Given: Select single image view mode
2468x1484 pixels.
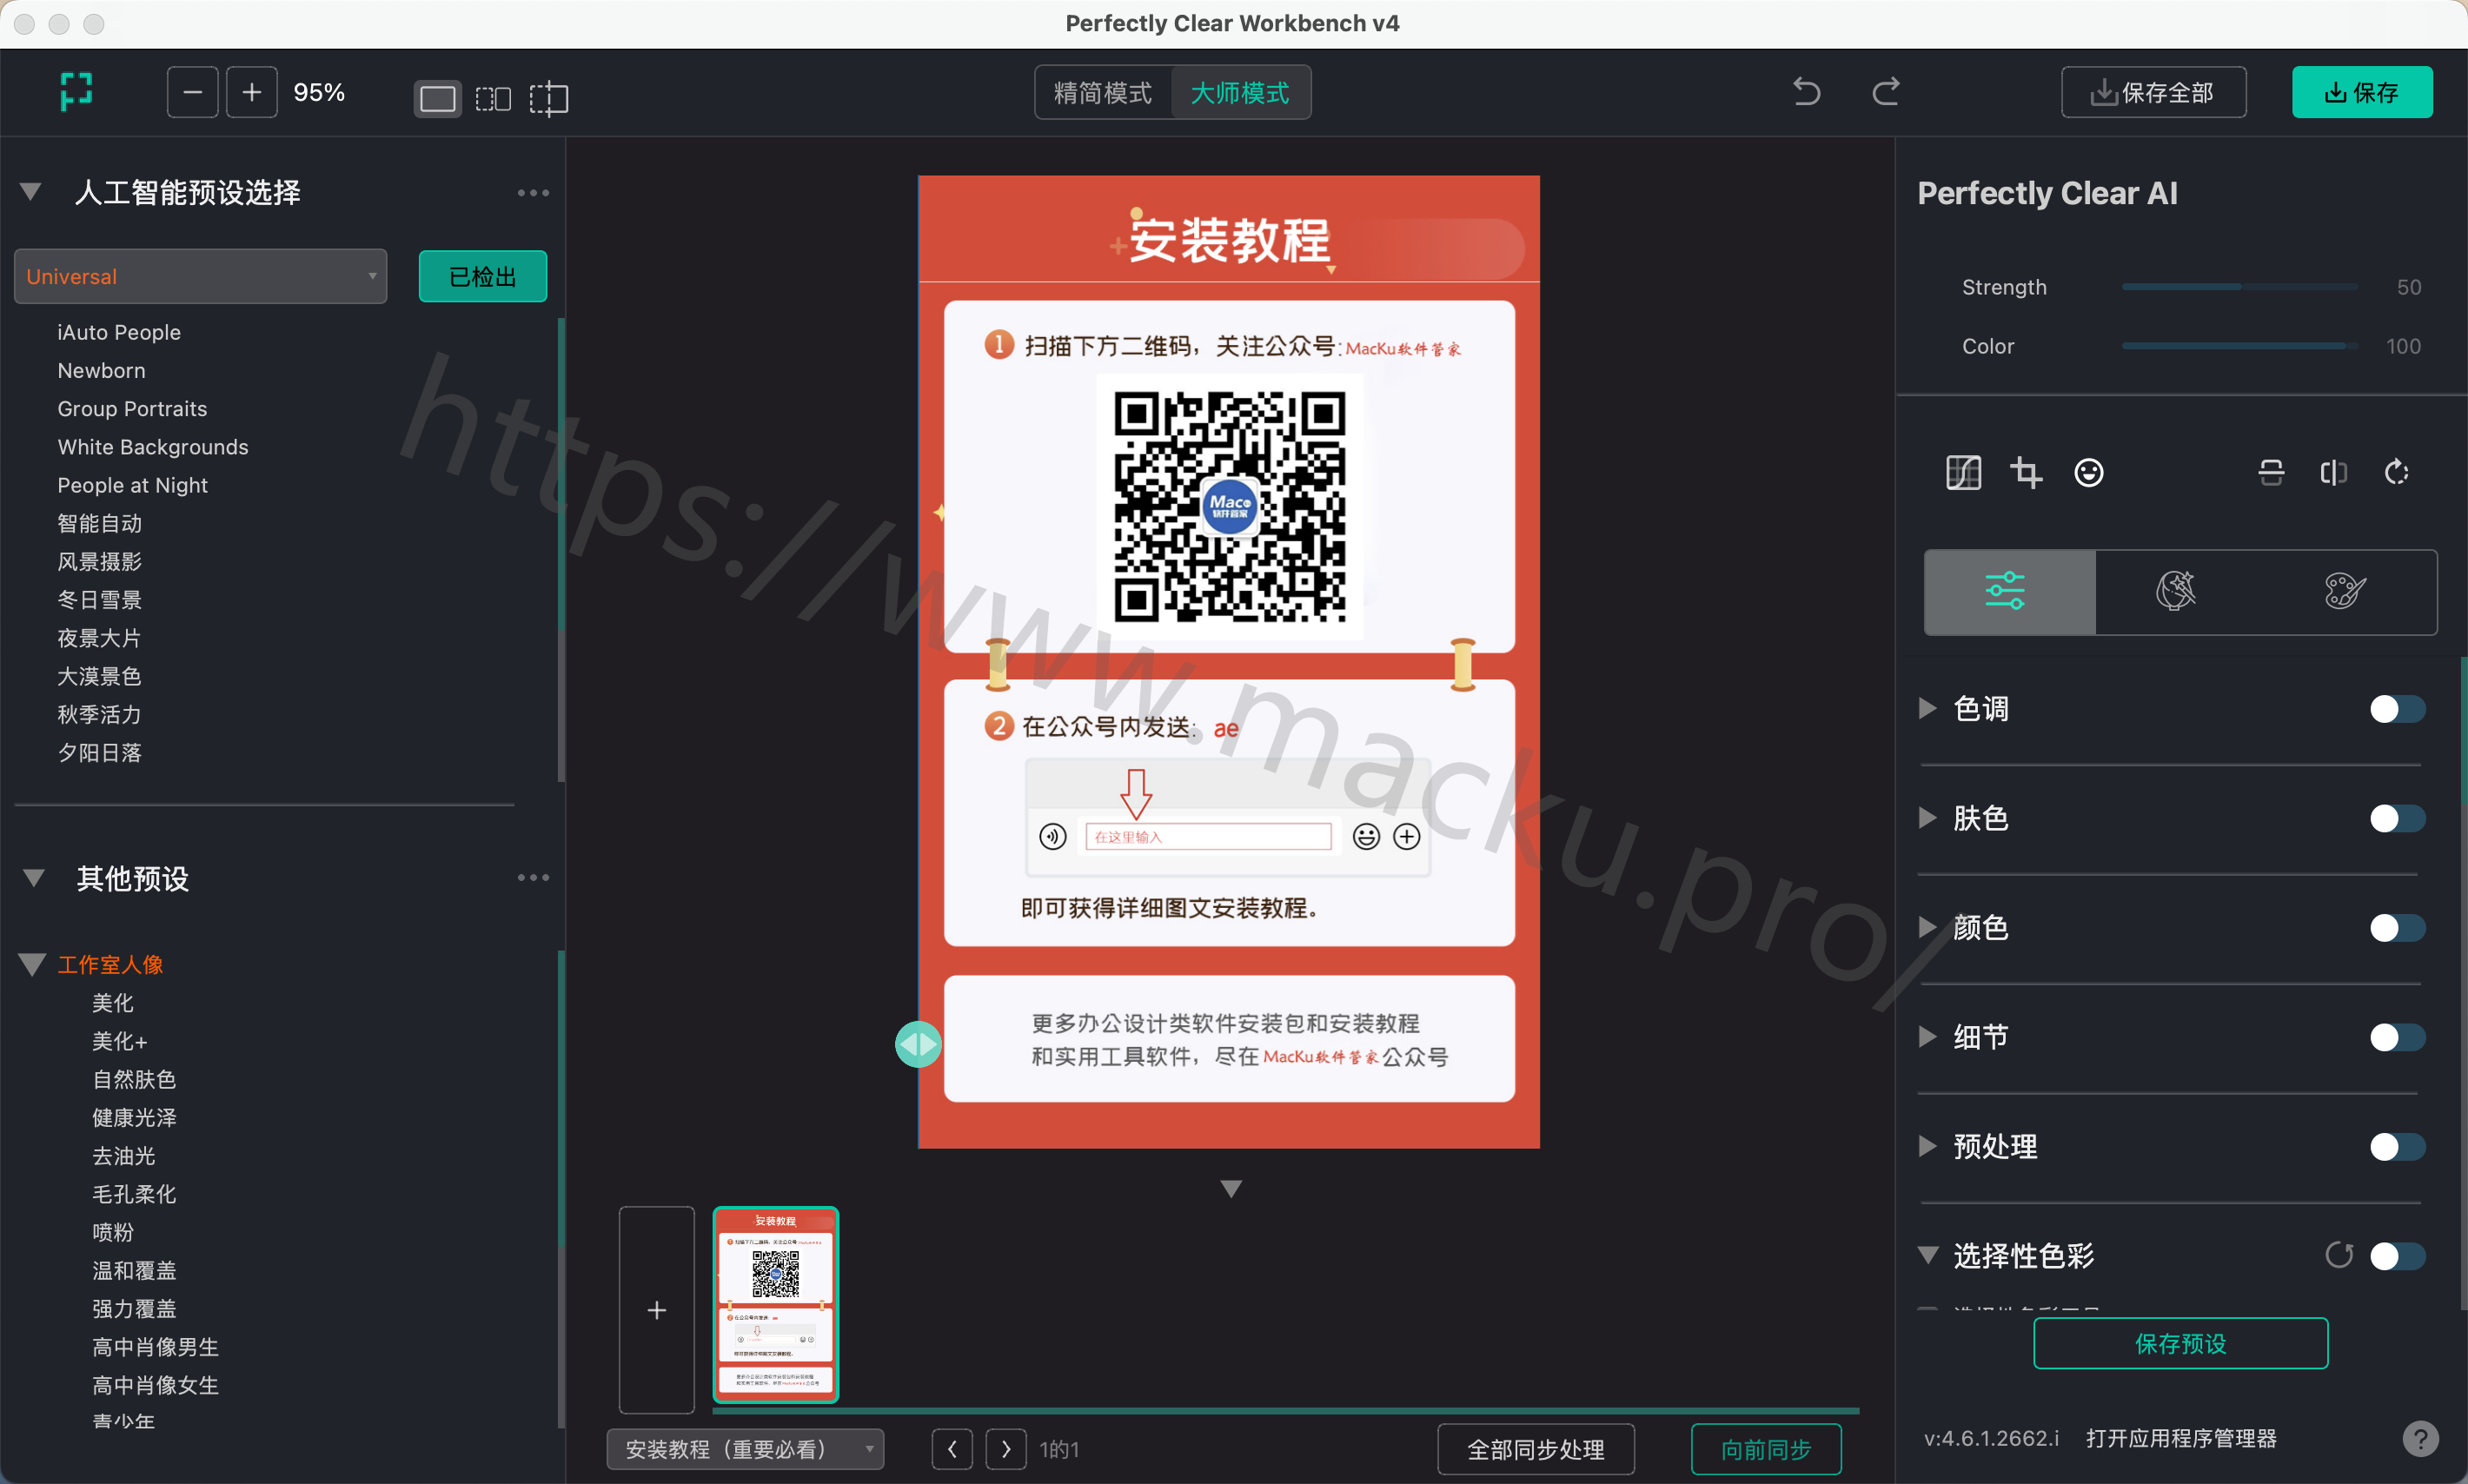Looking at the screenshot, I should click(437, 98).
